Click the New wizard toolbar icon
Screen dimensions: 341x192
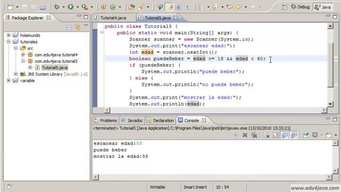(10, 7)
